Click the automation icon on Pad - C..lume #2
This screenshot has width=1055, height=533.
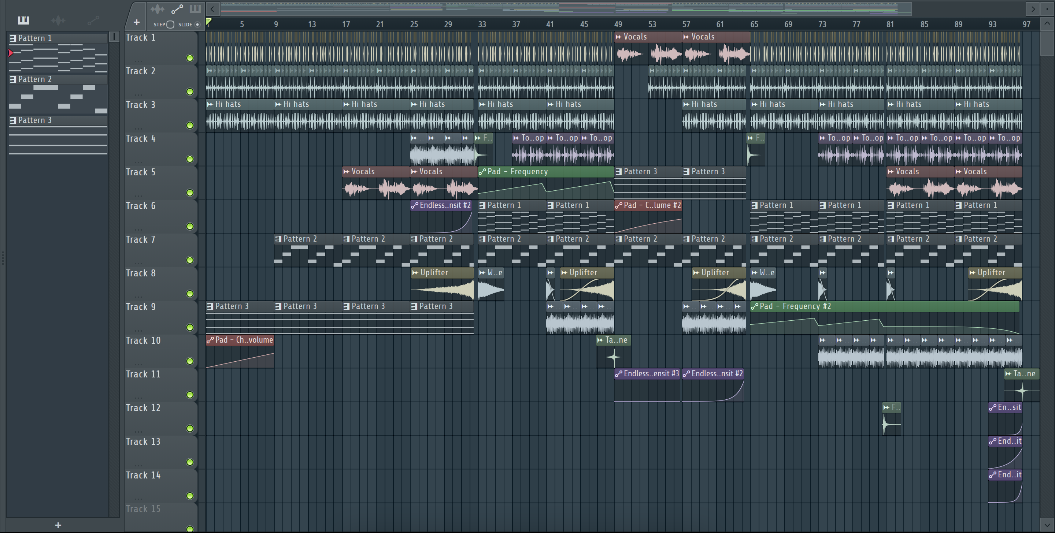tap(618, 205)
